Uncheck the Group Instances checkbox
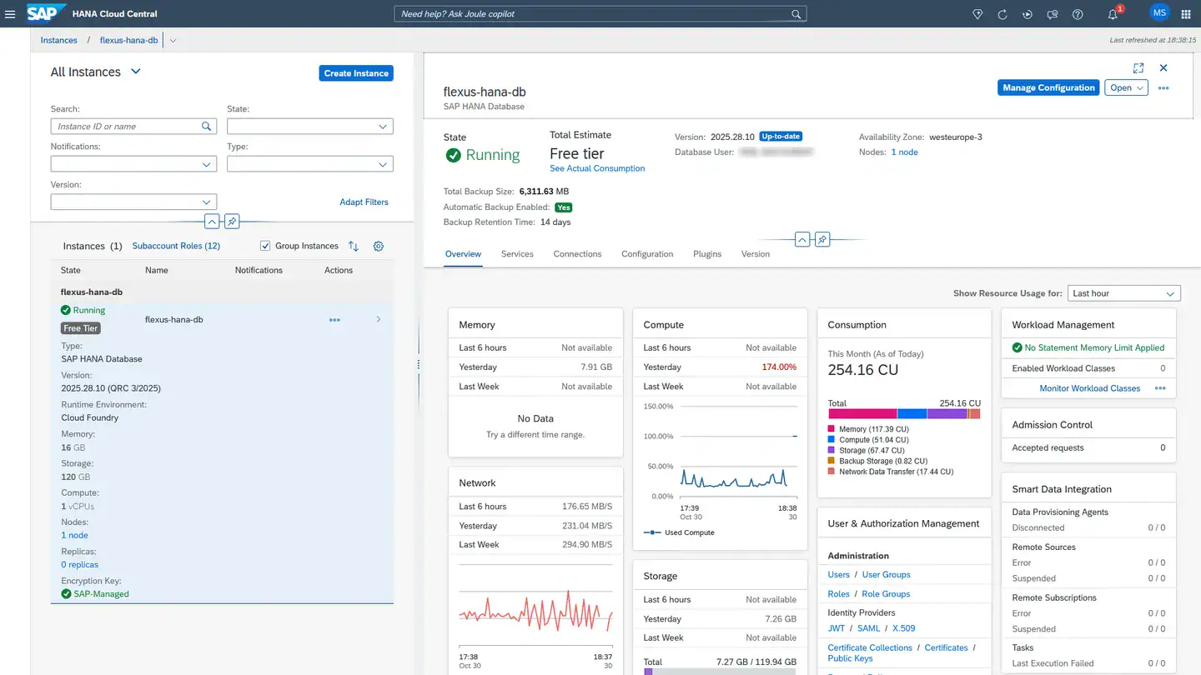This screenshot has height=675, width=1201. tap(265, 246)
